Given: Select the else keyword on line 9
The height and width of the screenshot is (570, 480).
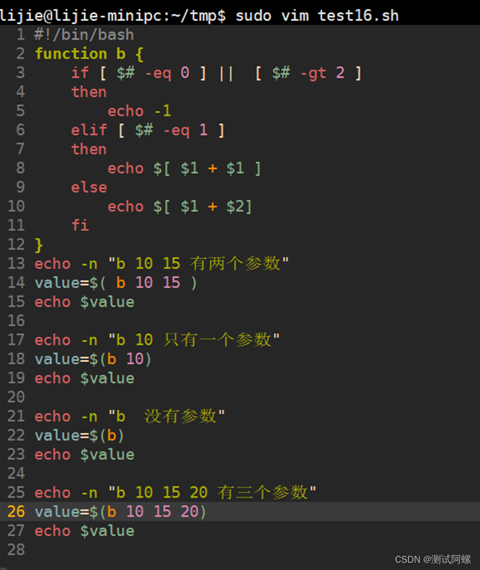Looking at the screenshot, I should (89, 187).
